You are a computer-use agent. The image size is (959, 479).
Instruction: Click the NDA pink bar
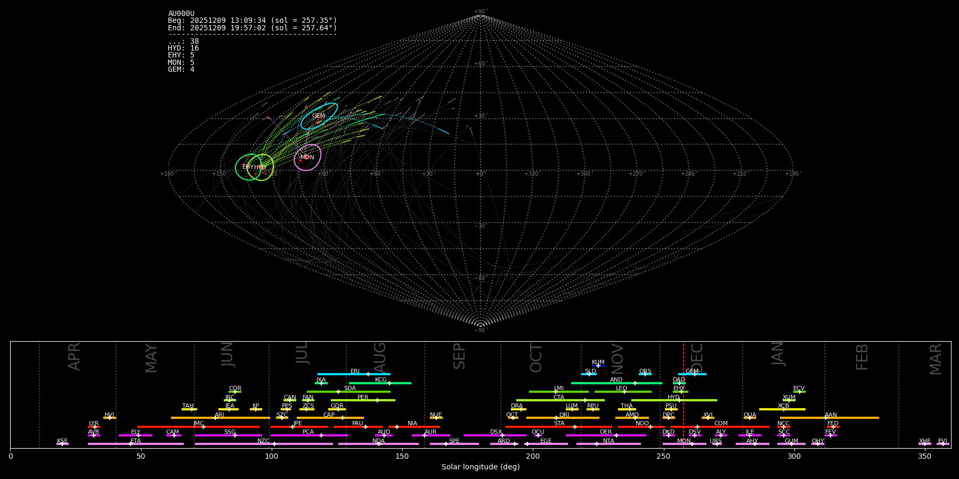(x=378, y=444)
